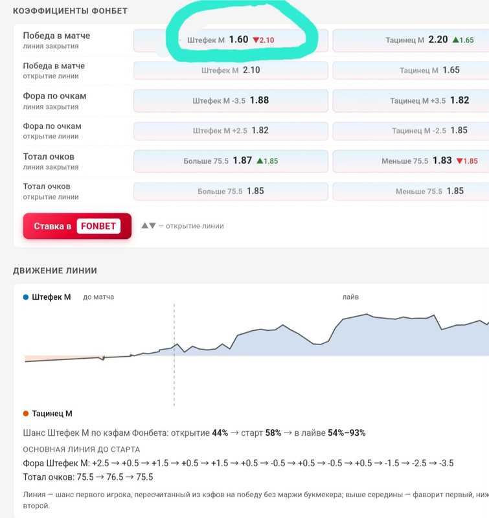The height and width of the screenshot is (518, 489).
Task: Select Штефек М 2.10 opening line odds
Action: 231,71
